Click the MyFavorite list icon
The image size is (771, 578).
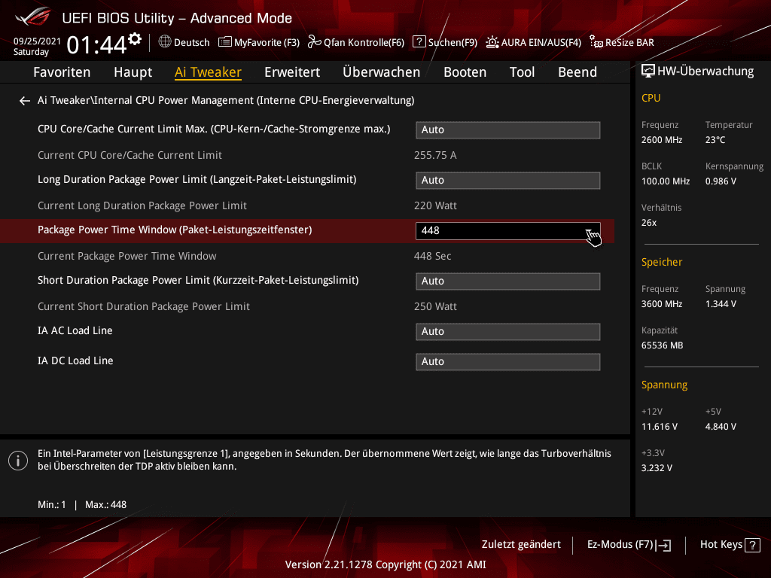tap(224, 42)
